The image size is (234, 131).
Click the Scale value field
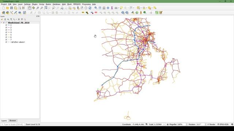158,124
